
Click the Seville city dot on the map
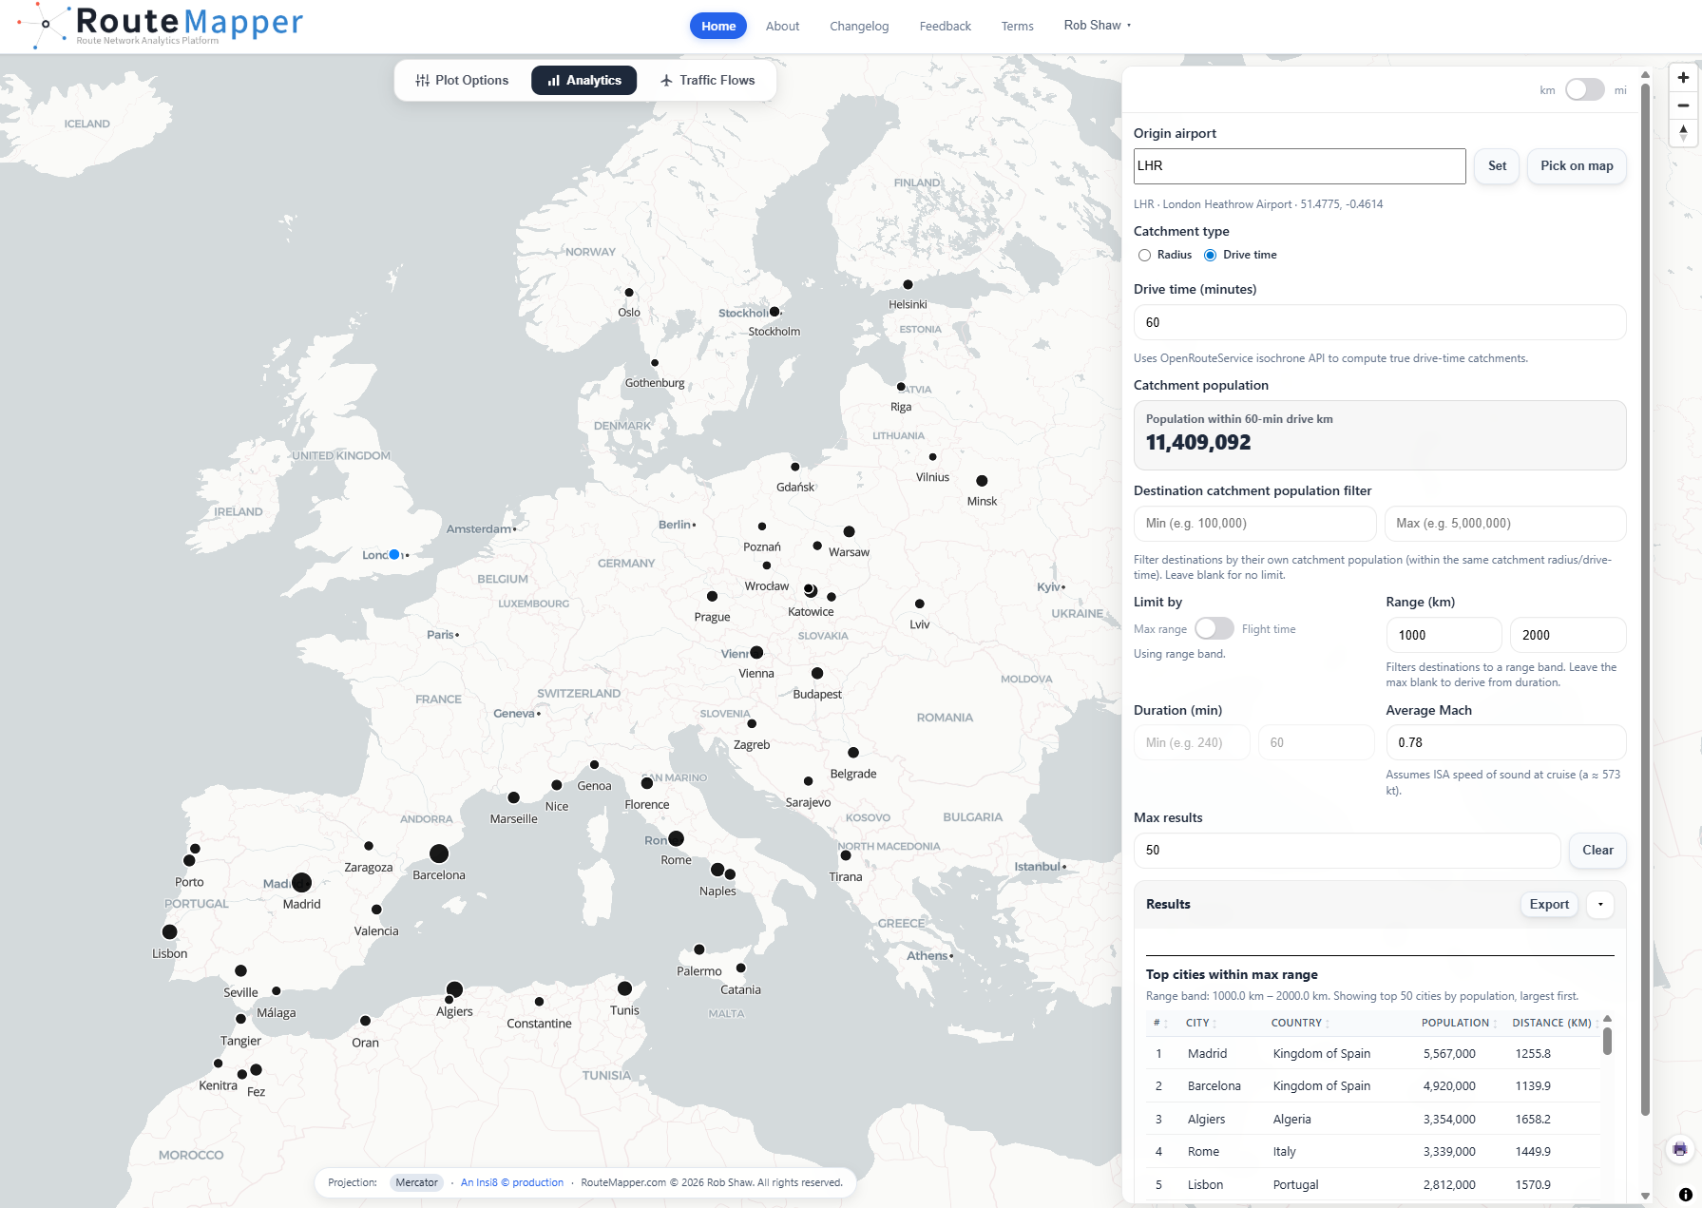pos(240,971)
